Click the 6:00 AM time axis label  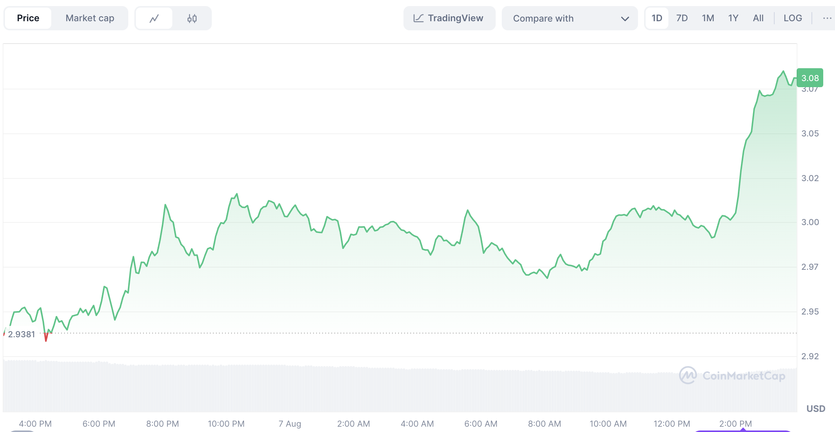point(481,424)
